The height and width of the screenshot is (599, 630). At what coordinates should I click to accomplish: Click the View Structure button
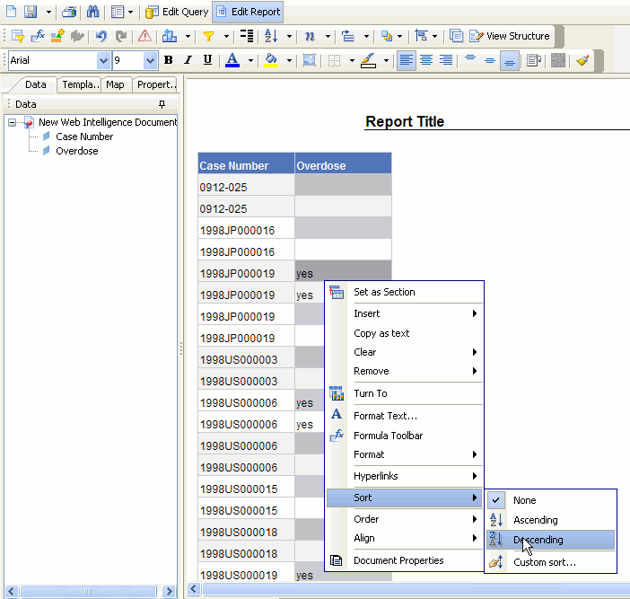point(510,37)
